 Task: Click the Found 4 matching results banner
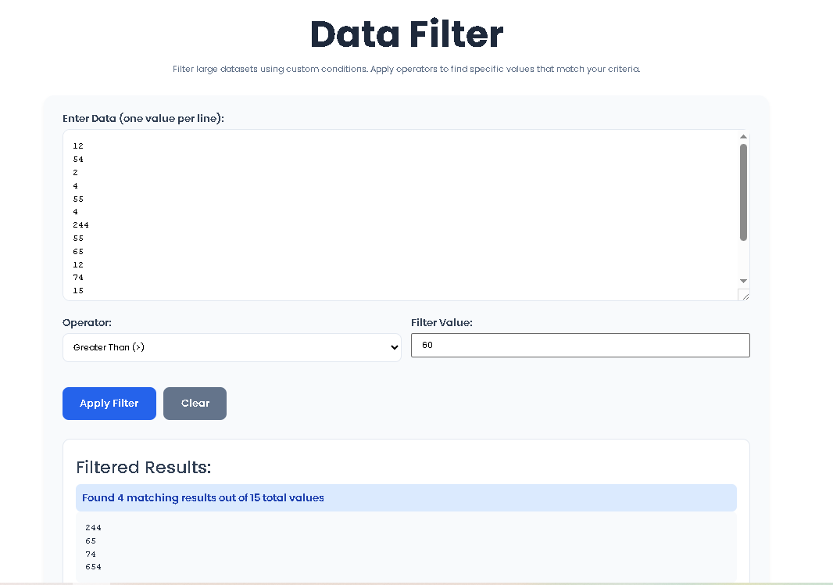(x=406, y=497)
